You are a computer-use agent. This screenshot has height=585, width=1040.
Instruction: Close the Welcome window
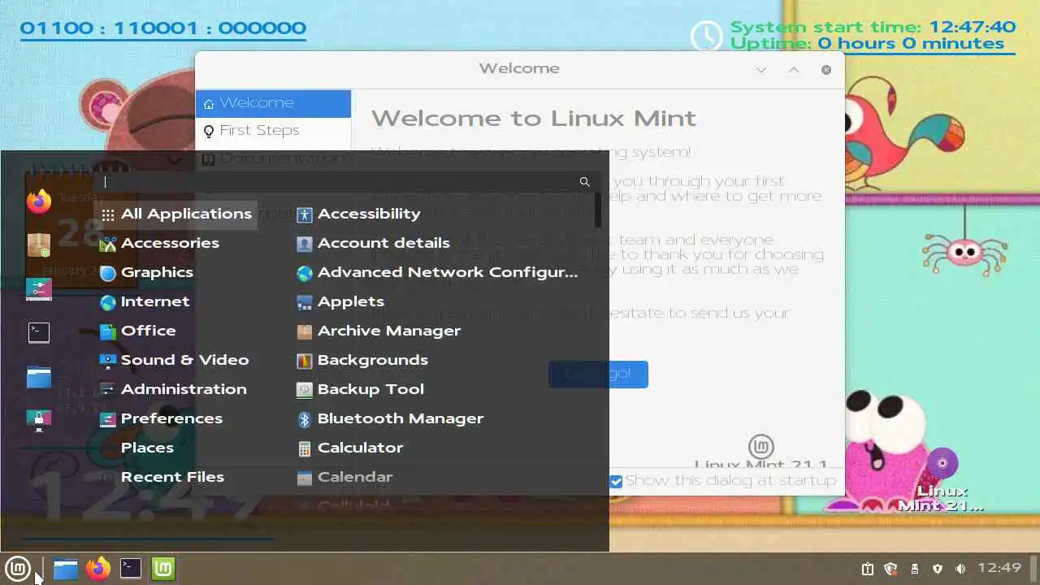pos(826,70)
